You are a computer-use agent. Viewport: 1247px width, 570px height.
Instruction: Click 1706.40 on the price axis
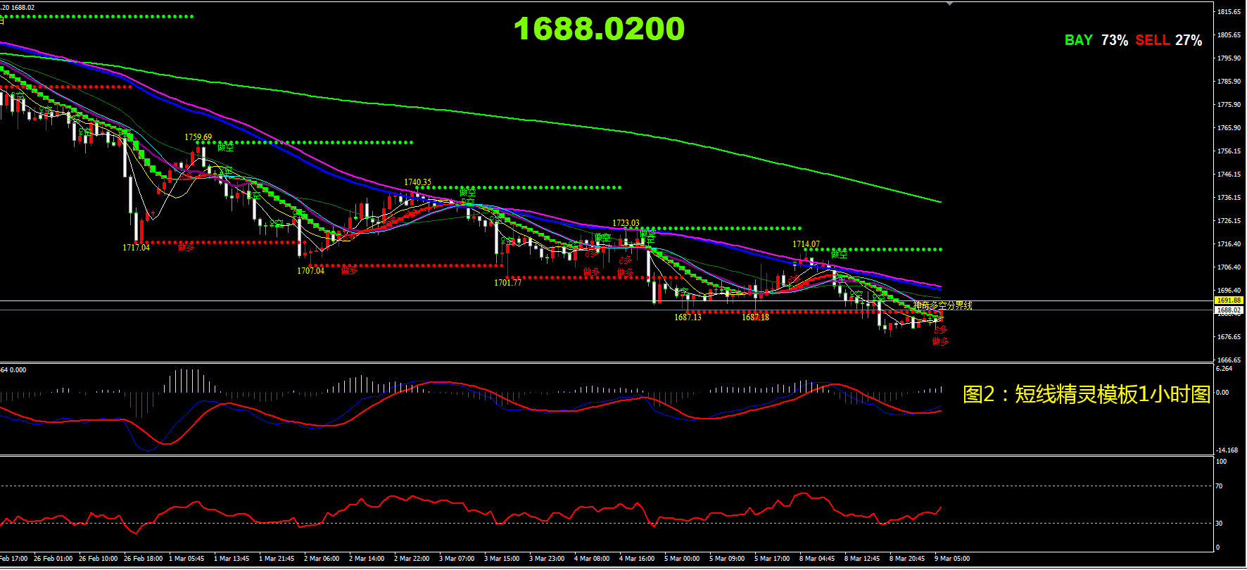[x=1229, y=267]
